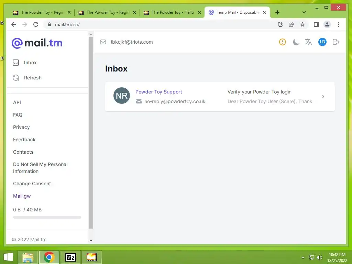The height and width of the screenshot is (264, 352).
Task: View site info lock icon
Action: pyautogui.click(x=49, y=24)
